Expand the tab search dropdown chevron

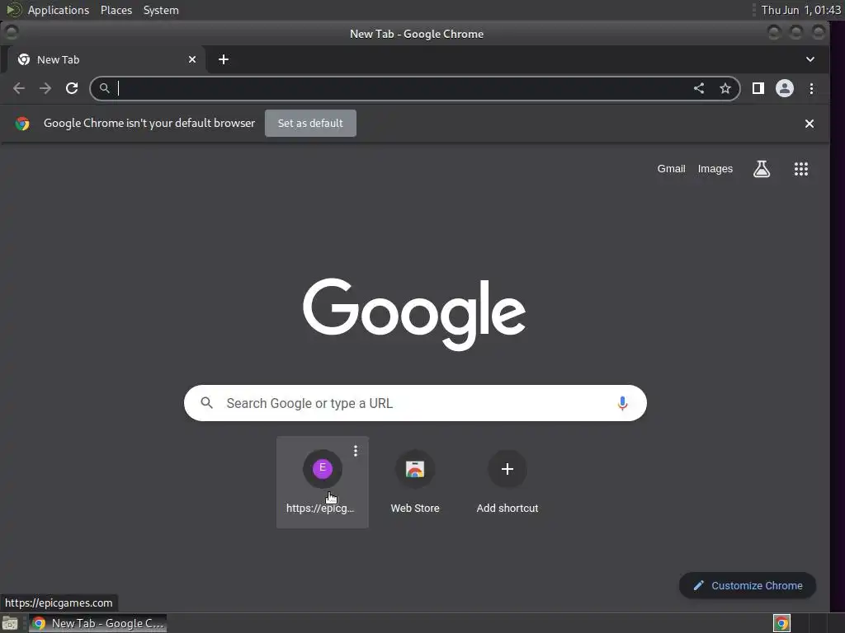point(810,59)
